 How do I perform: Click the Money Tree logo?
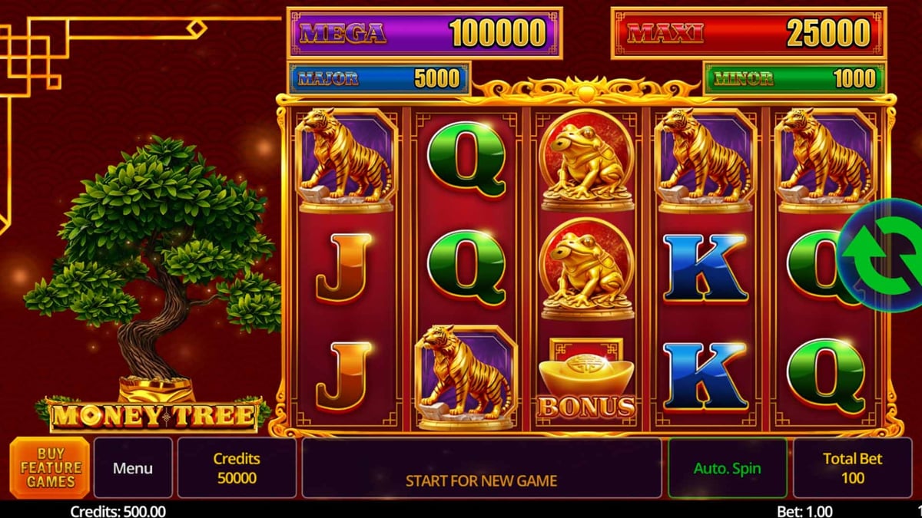[153, 415]
